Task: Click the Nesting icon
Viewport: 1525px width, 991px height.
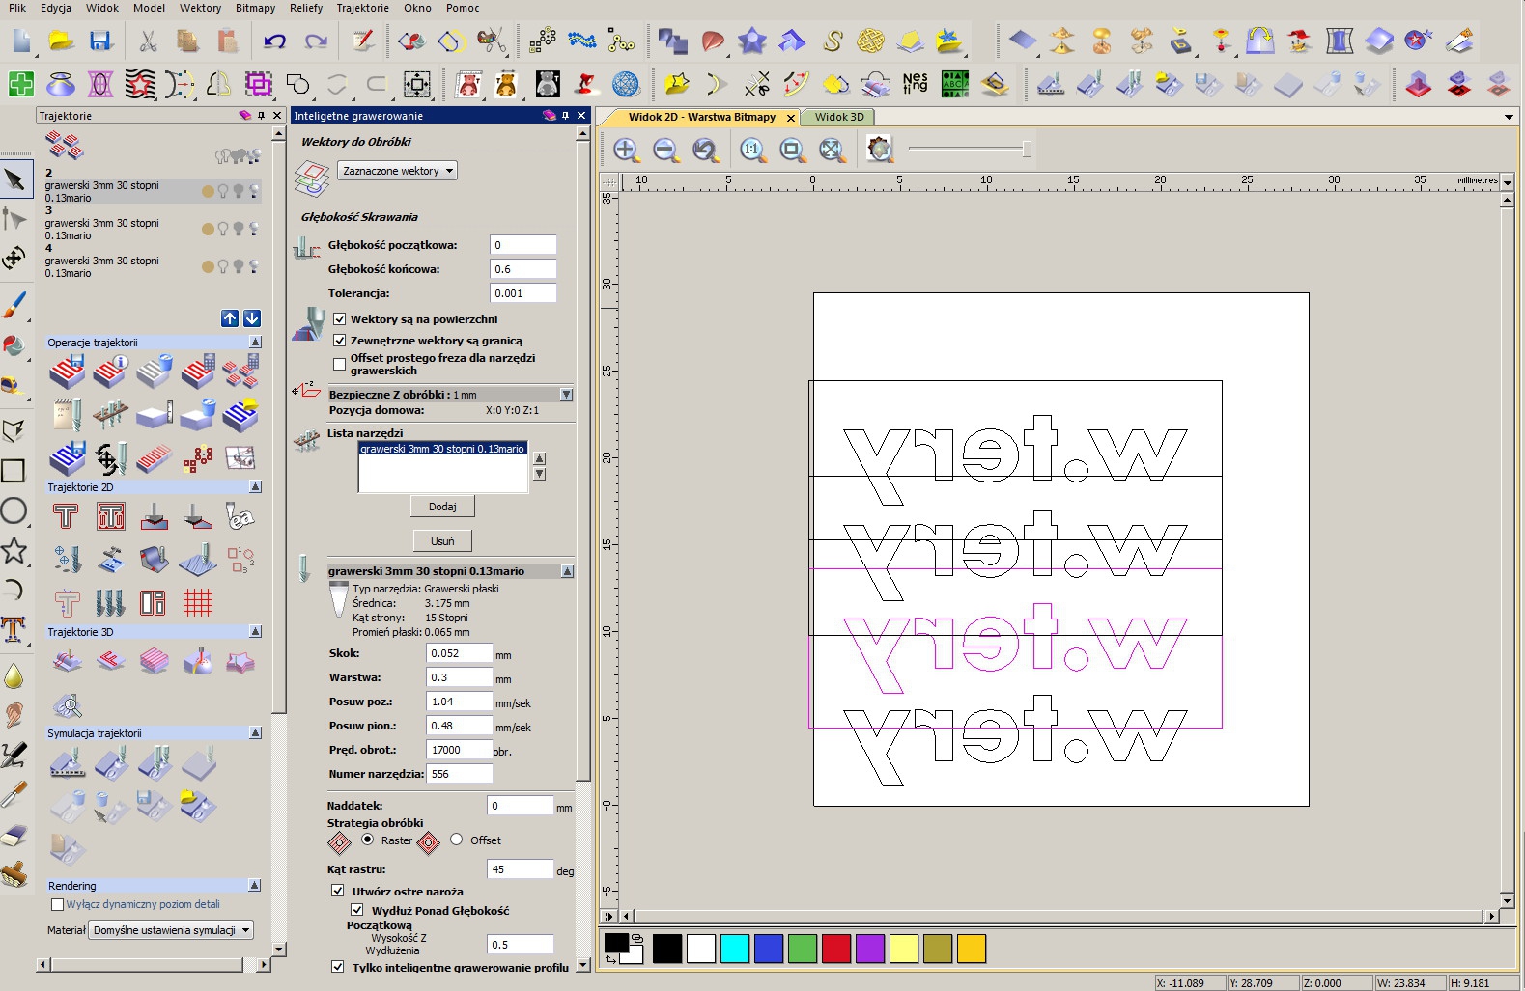Action: click(915, 84)
